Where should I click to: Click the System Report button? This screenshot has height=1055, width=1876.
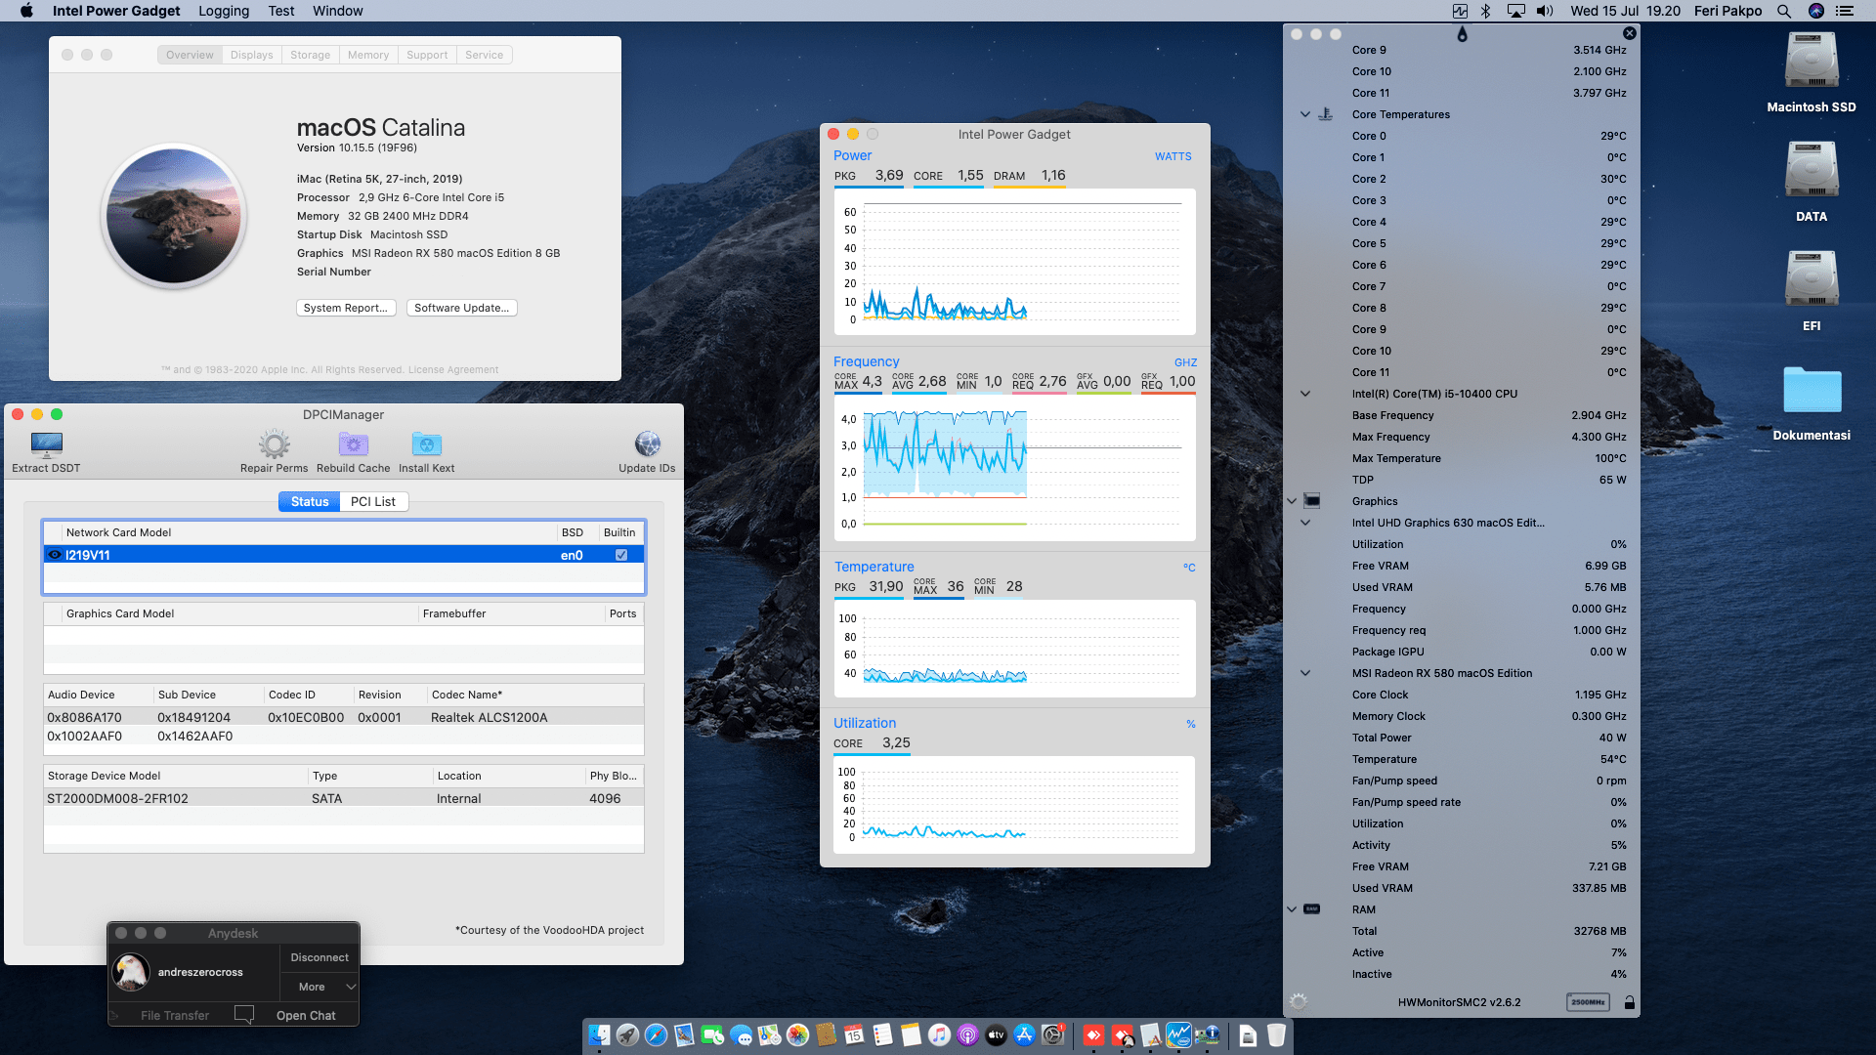(346, 308)
